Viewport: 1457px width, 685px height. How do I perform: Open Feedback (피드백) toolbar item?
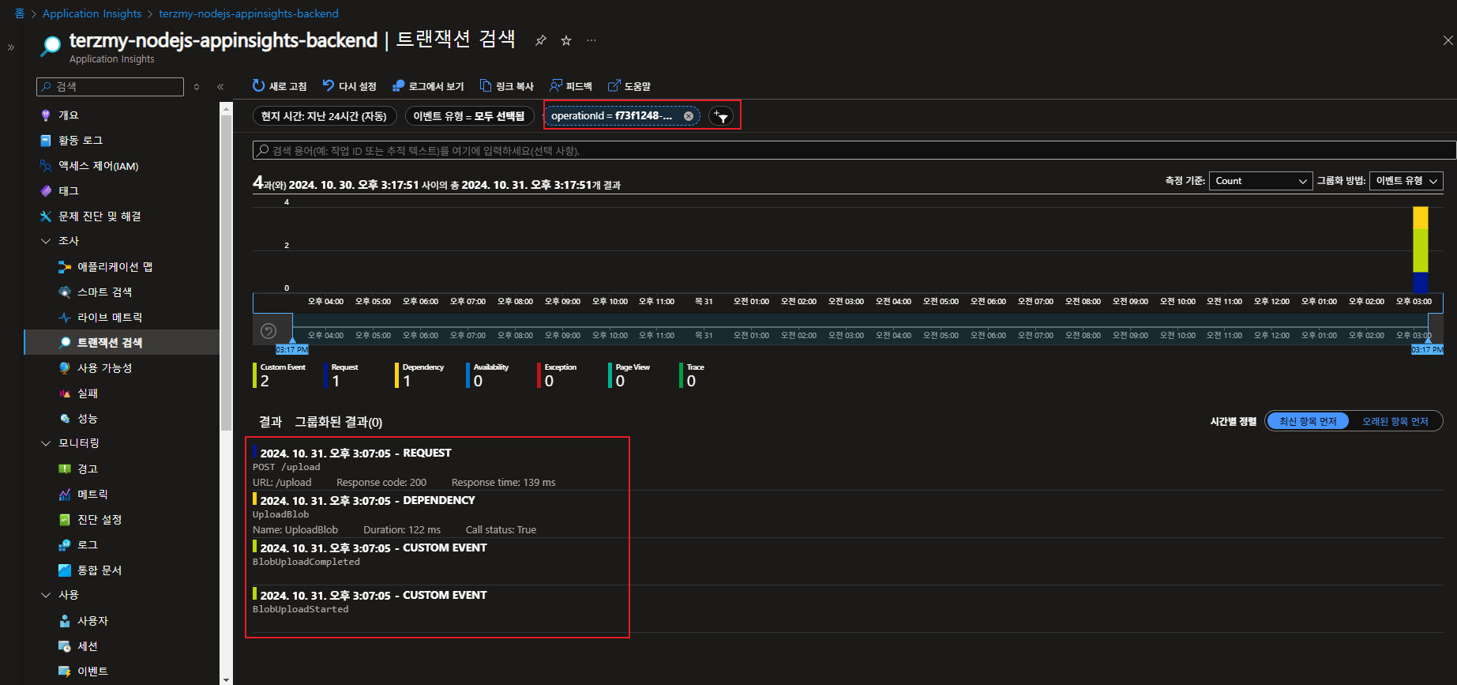(x=571, y=86)
